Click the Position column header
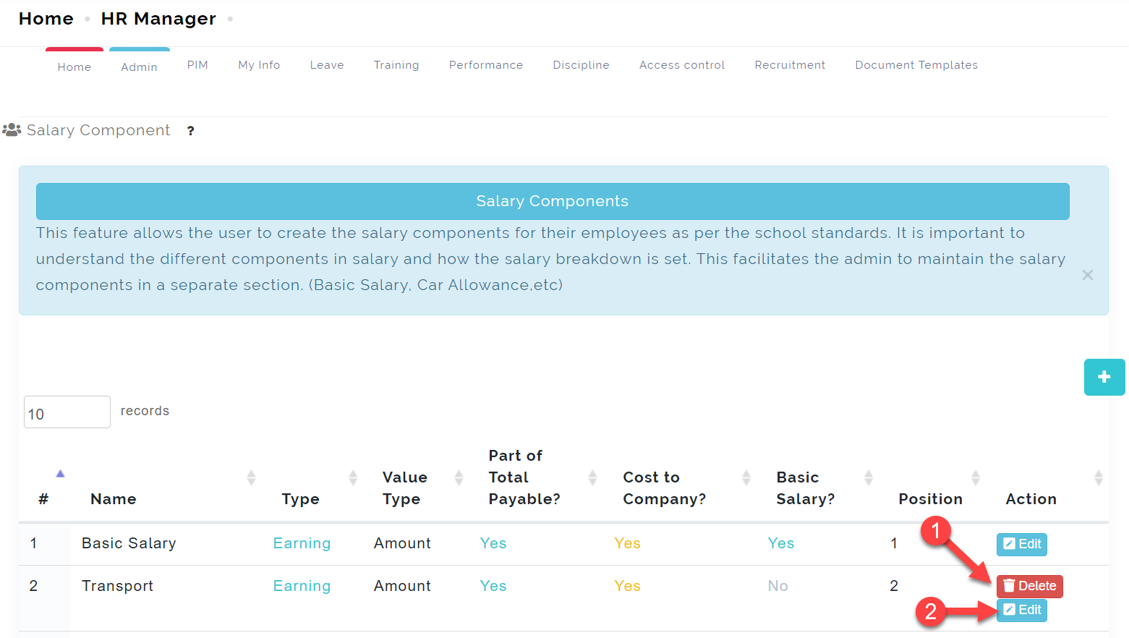 point(930,499)
